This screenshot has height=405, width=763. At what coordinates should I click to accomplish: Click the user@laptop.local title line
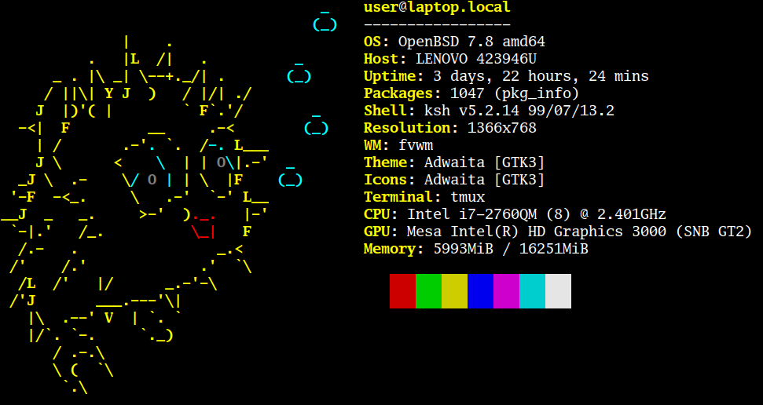coord(437,7)
